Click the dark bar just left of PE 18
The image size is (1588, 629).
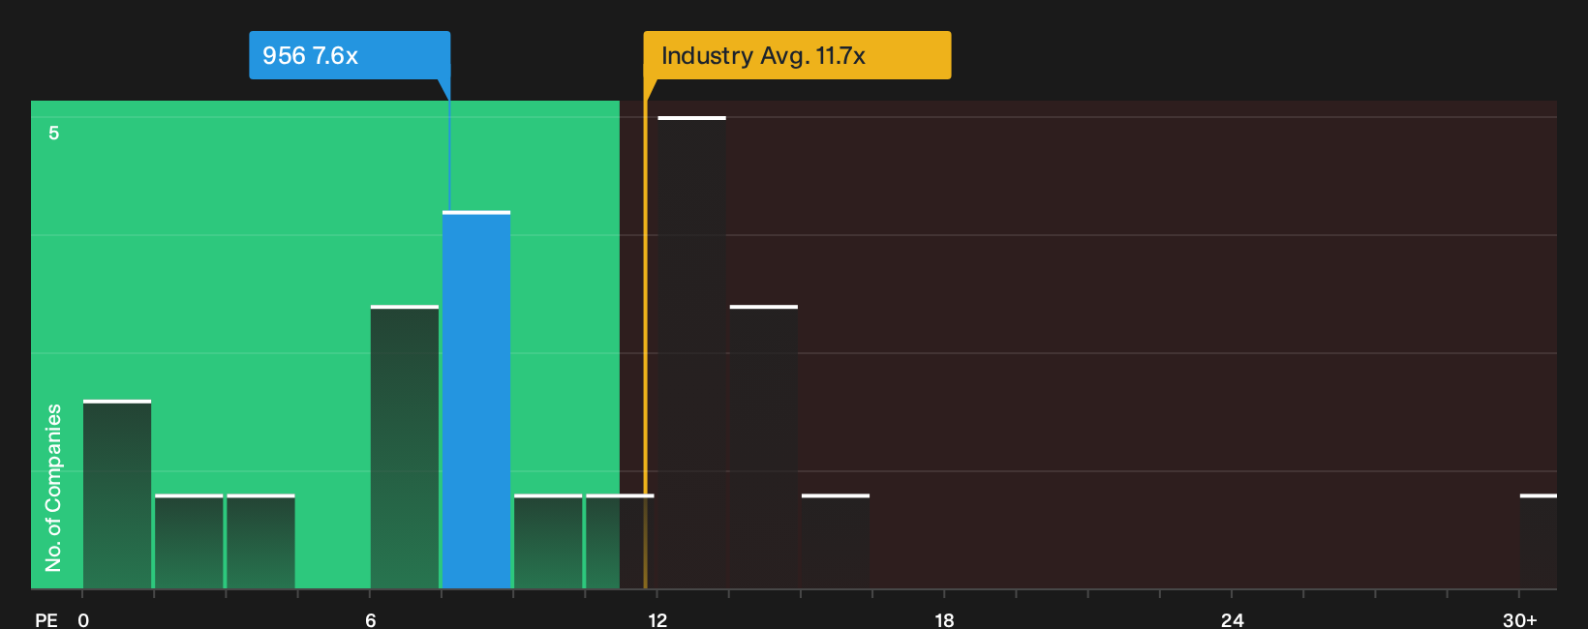coord(836,541)
